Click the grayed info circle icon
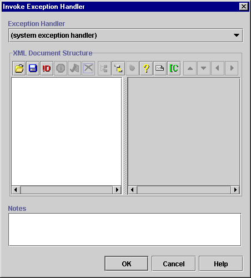This screenshot has width=251, height=278. (x=61, y=68)
